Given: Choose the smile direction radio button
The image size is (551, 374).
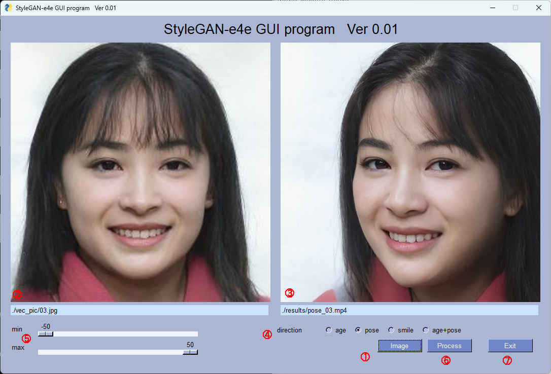Looking at the screenshot, I should (391, 330).
